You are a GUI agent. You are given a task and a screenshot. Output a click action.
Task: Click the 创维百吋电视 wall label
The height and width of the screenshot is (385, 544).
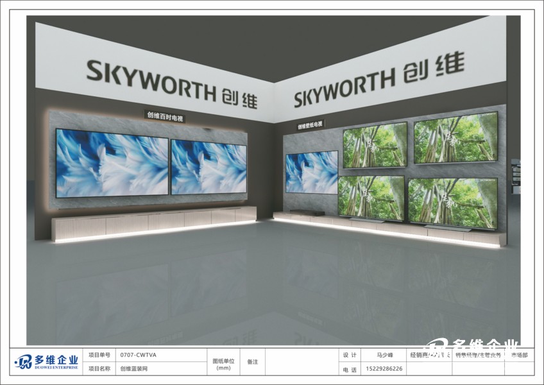[165, 116]
